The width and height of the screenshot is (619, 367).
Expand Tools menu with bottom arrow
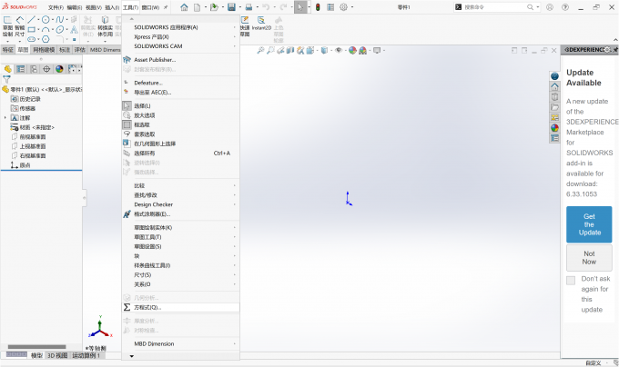click(x=132, y=356)
